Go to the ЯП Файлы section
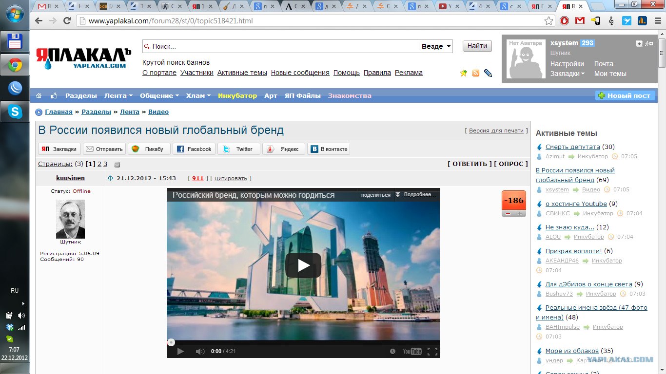 point(302,96)
